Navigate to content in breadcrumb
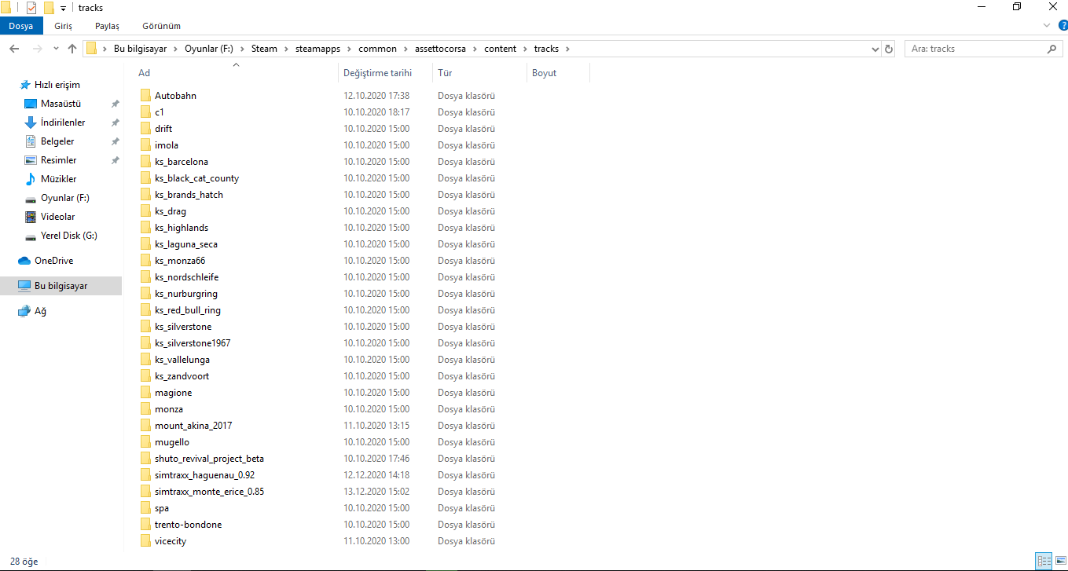 point(500,49)
